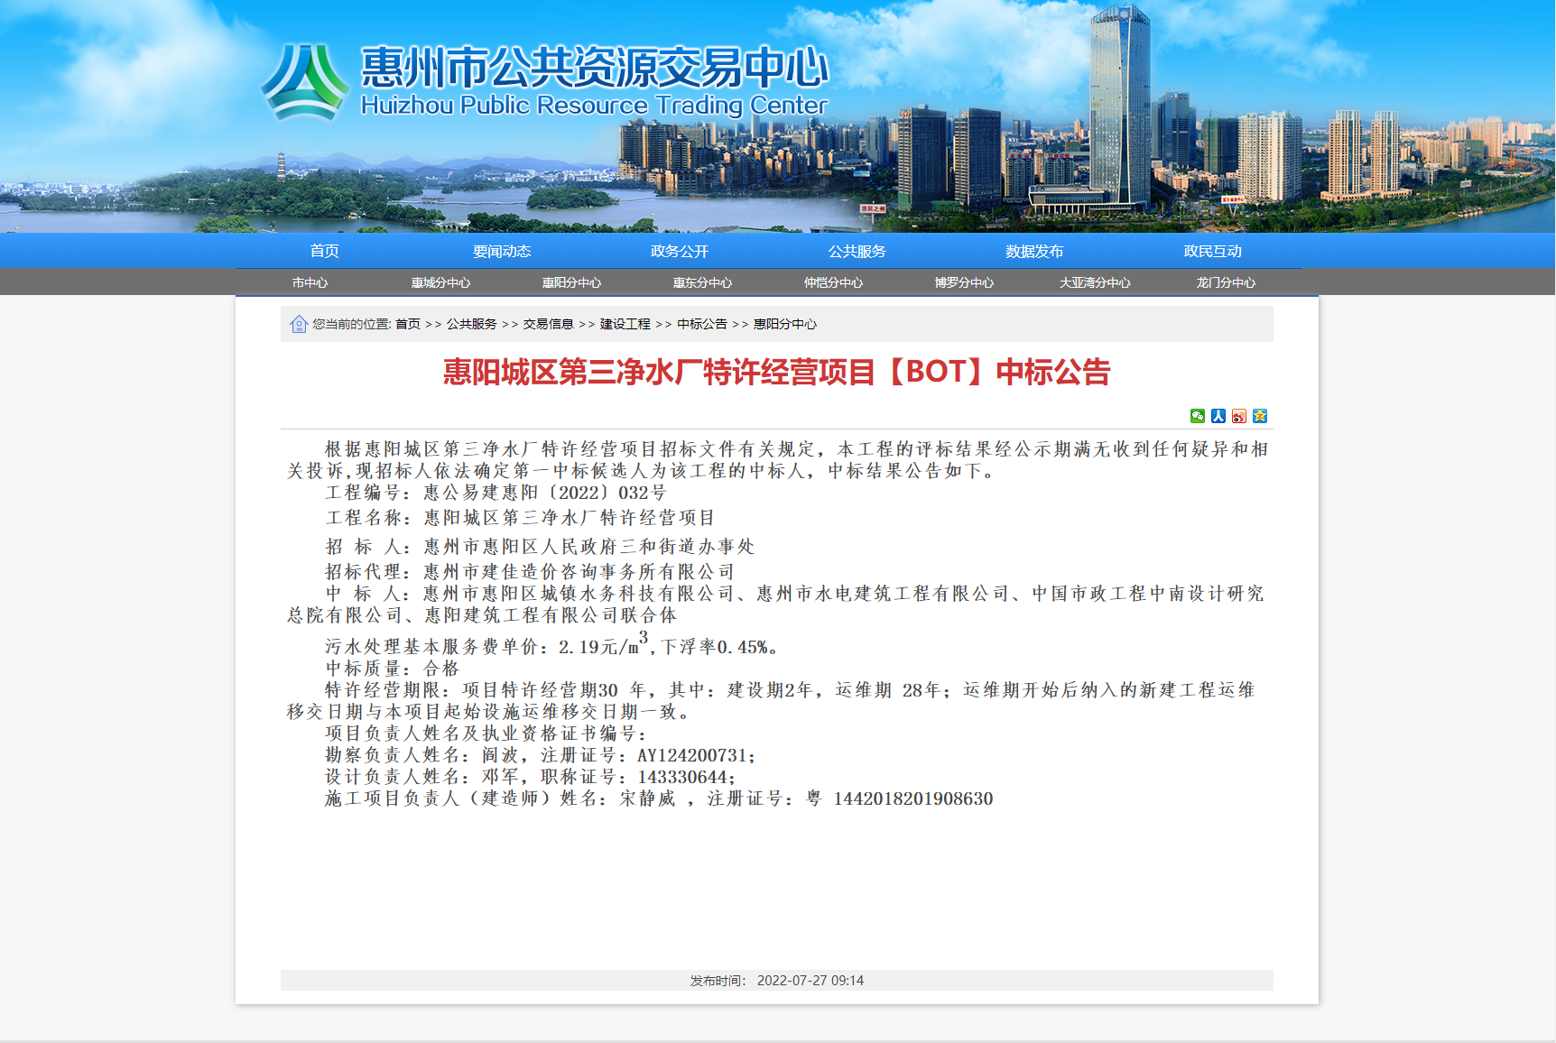
Task: Open the 惠东分中心 sub-center tab
Action: [702, 282]
